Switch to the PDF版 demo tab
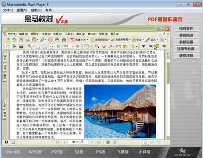Viewport: 203px width, 158px height. (x=57, y=152)
